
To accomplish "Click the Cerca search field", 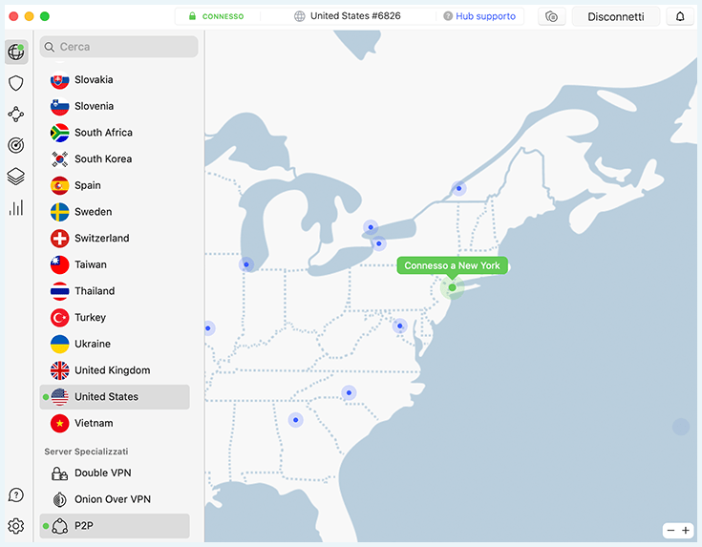I will [118, 47].
